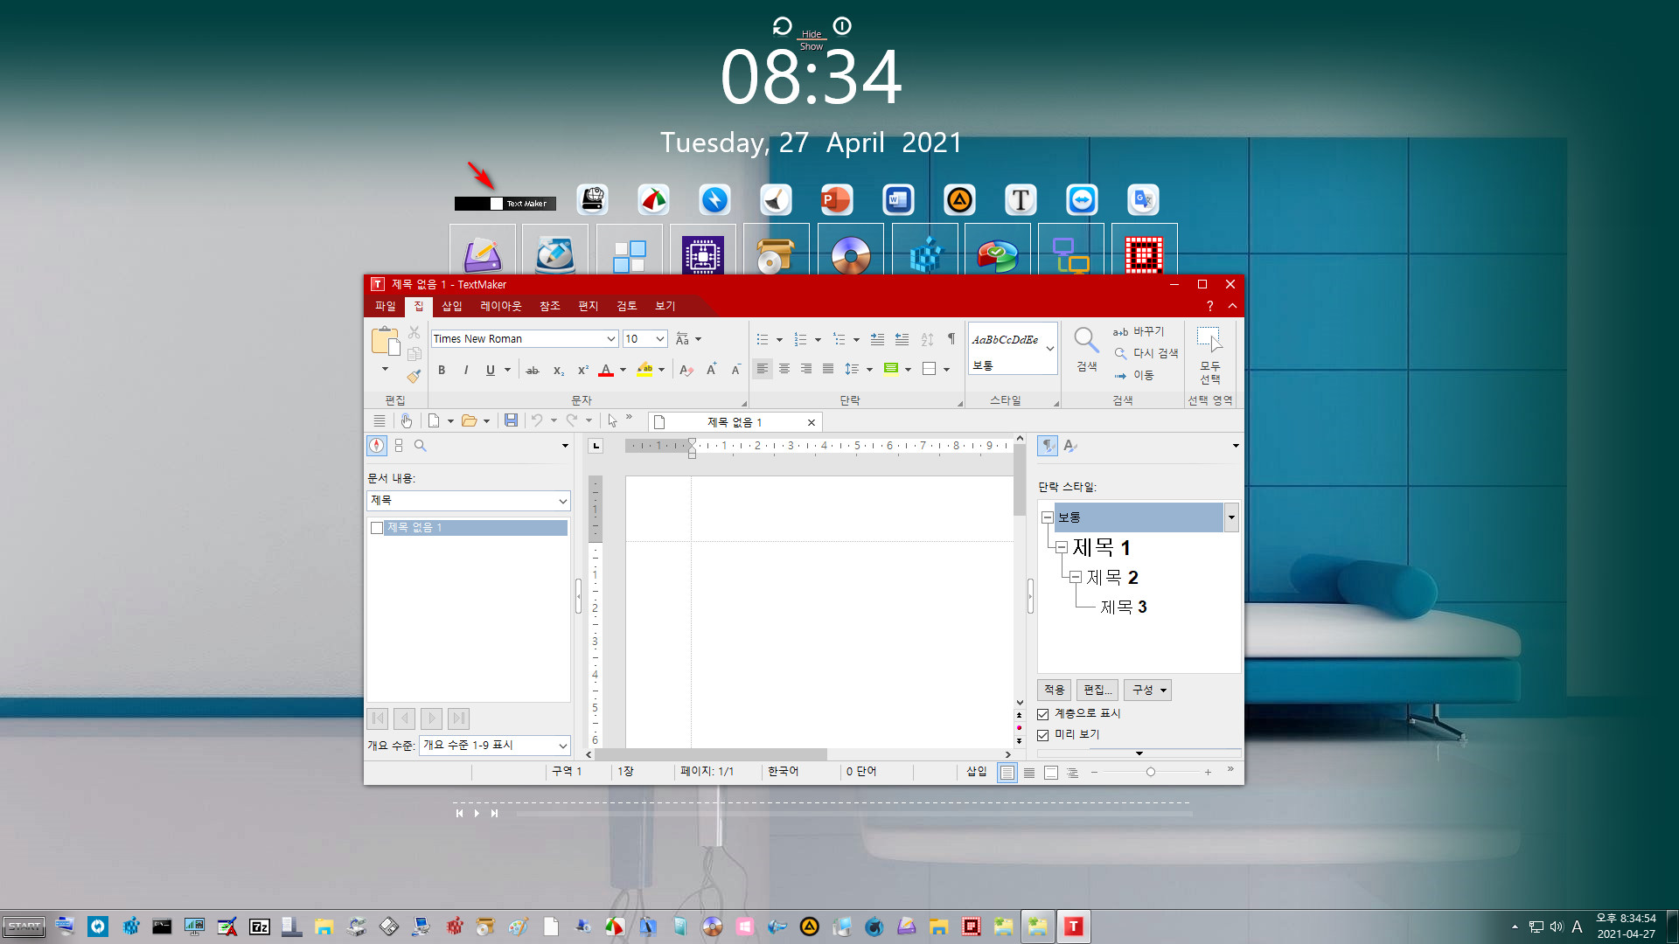
Task: Switch to the '참조' ribbon tab
Action: pyautogui.click(x=550, y=306)
